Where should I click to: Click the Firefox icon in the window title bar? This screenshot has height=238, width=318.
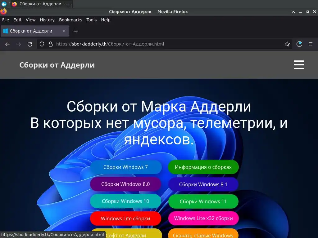point(3,11)
